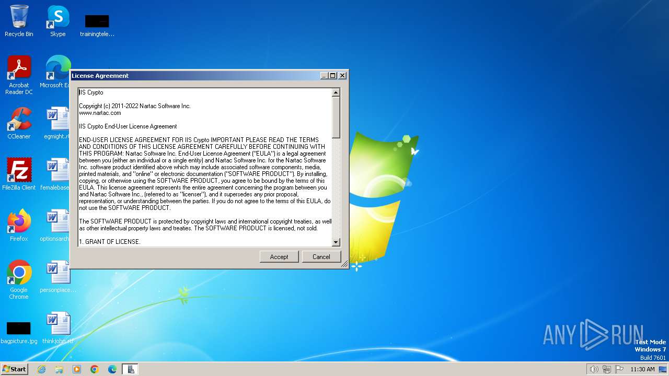The image size is (669, 376).
Task: Open the Action Center flag icon
Action: tap(619, 369)
